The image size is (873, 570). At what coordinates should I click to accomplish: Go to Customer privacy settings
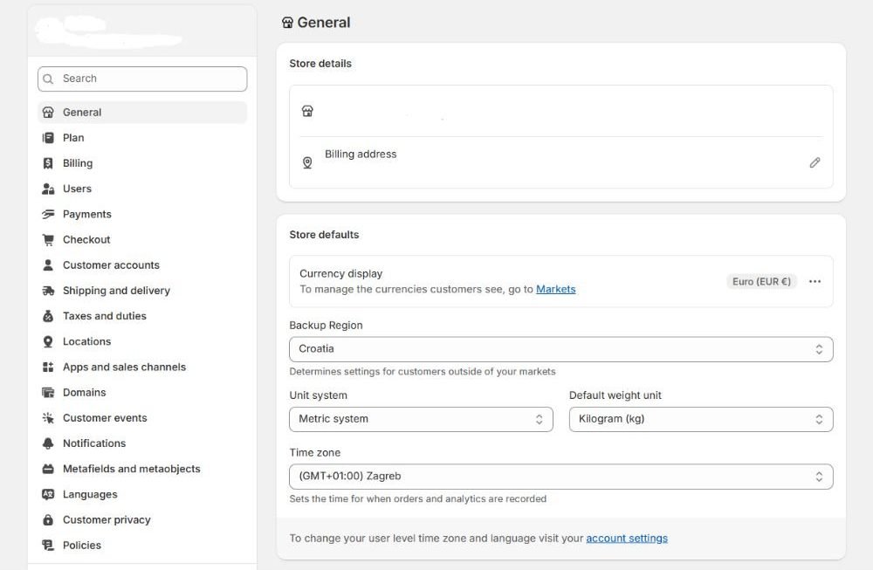click(142, 520)
